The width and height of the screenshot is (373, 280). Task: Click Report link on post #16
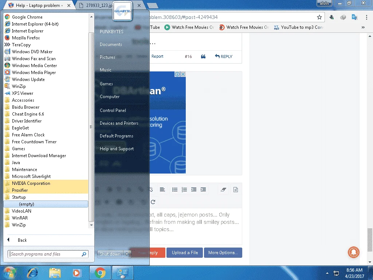157,56
